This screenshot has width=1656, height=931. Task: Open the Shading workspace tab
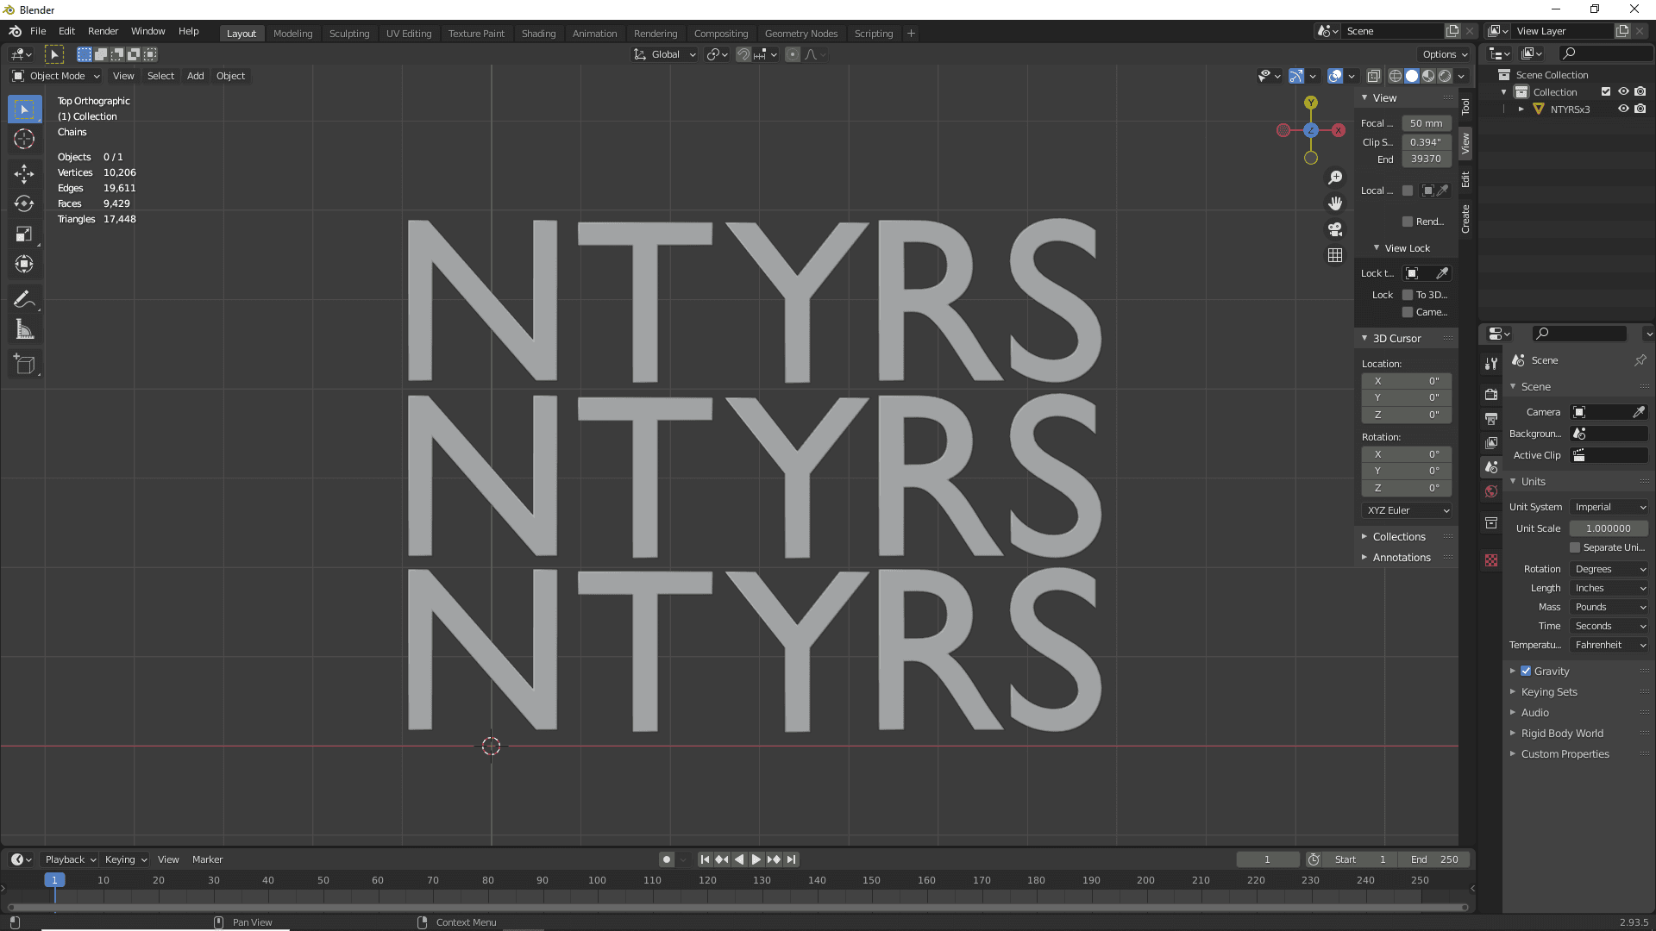coord(536,32)
